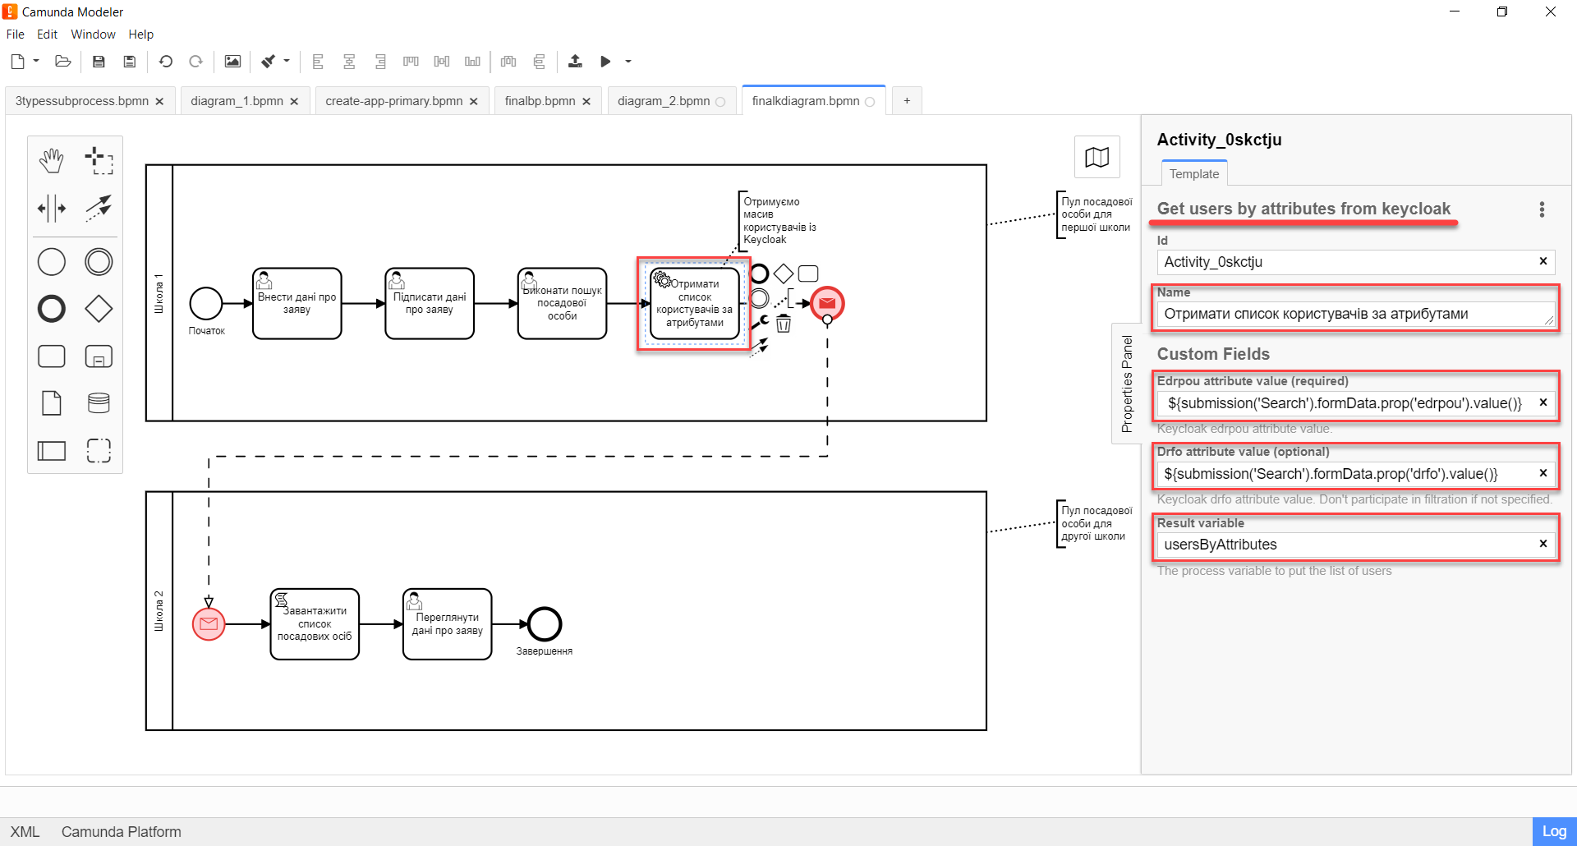1577x846 pixels.
Task: Click the Camunda Platform status label
Action: 122,832
